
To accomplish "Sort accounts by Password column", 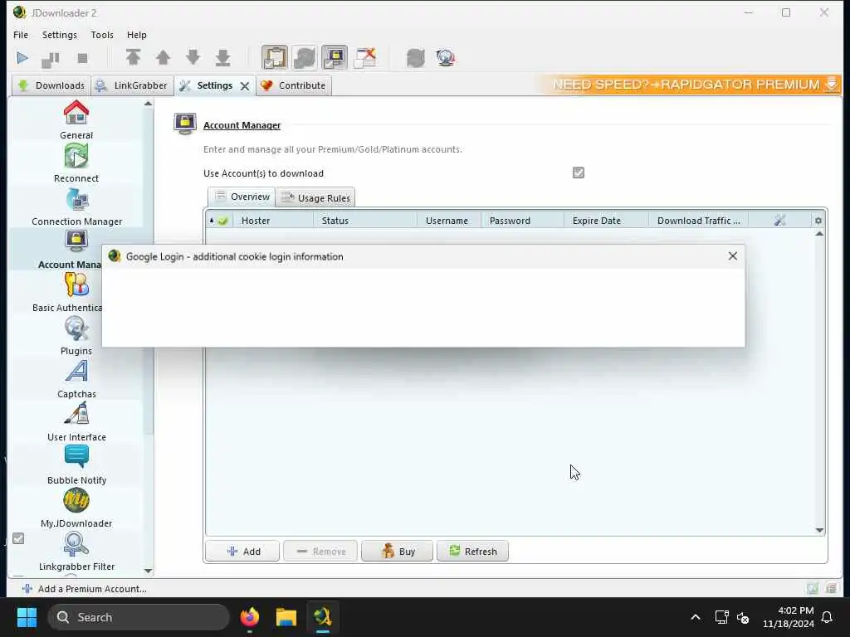I will pyautogui.click(x=522, y=221).
